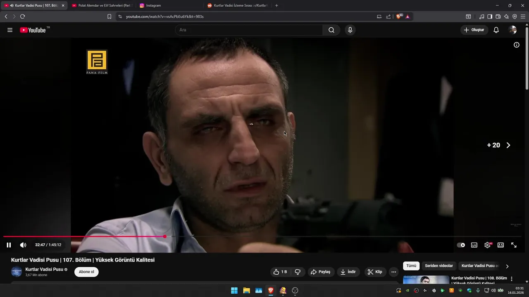Show more filter chips with the arrow
The image size is (529, 297).
(x=507, y=266)
